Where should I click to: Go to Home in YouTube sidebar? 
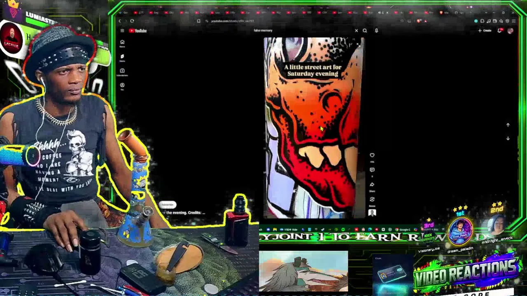(x=122, y=43)
